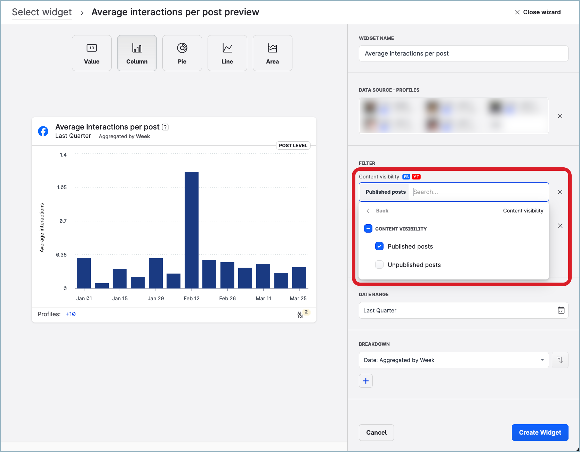Screen dimensions: 580x452
Task: Navigate to the Select widget breadcrumb
Action: point(41,12)
